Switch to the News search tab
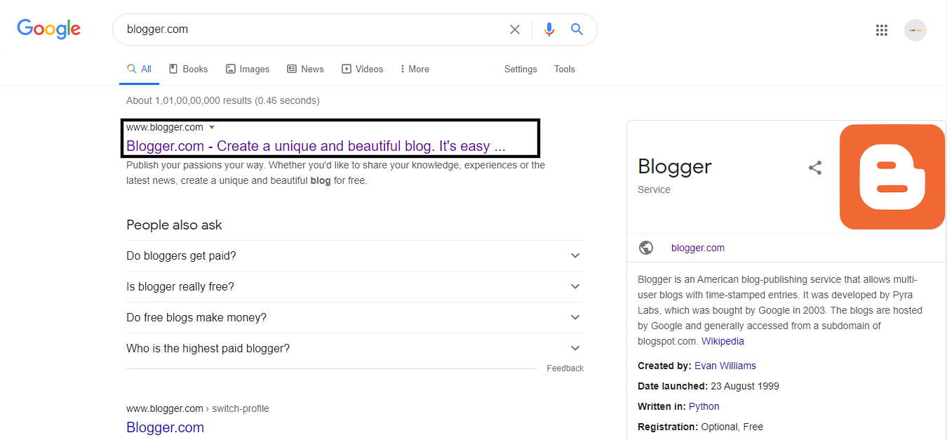Screen dimensions: 947x440 tap(305, 68)
